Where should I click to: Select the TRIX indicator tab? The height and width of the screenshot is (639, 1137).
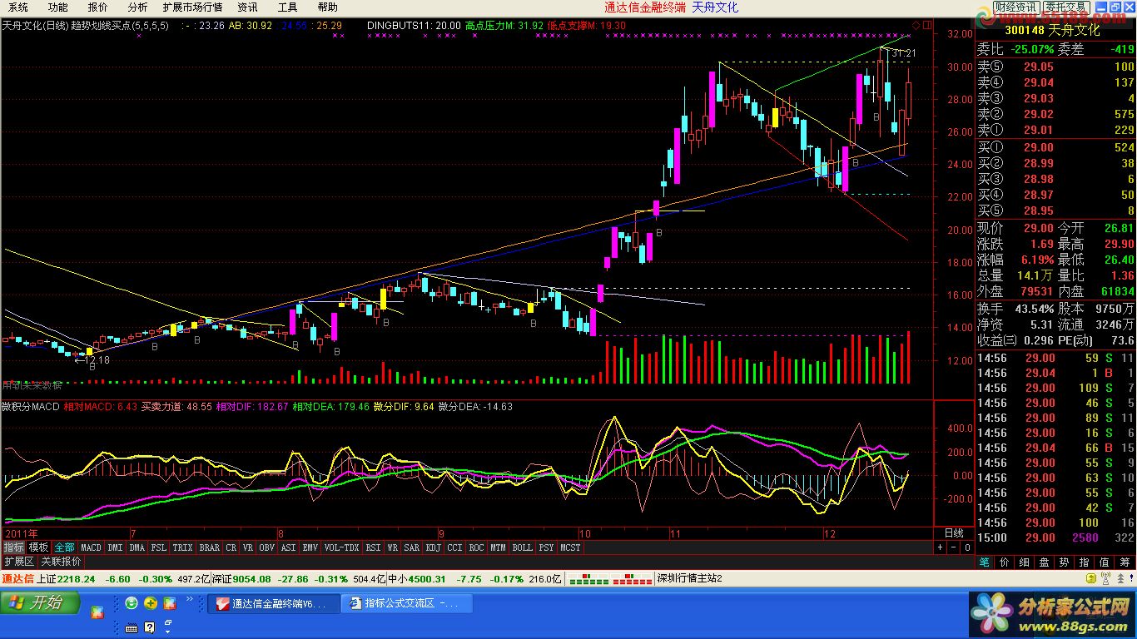click(183, 547)
